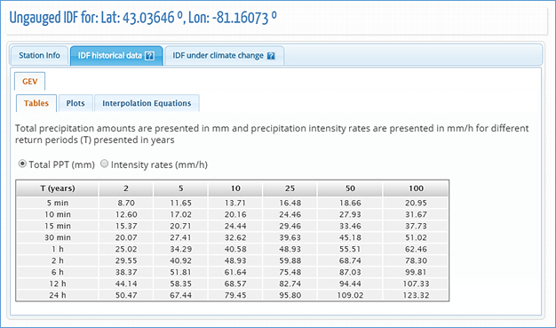The height and width of the screenshot is (328, 556).
Task: Show the Plots sub-tab
Action: pos(75,103)
